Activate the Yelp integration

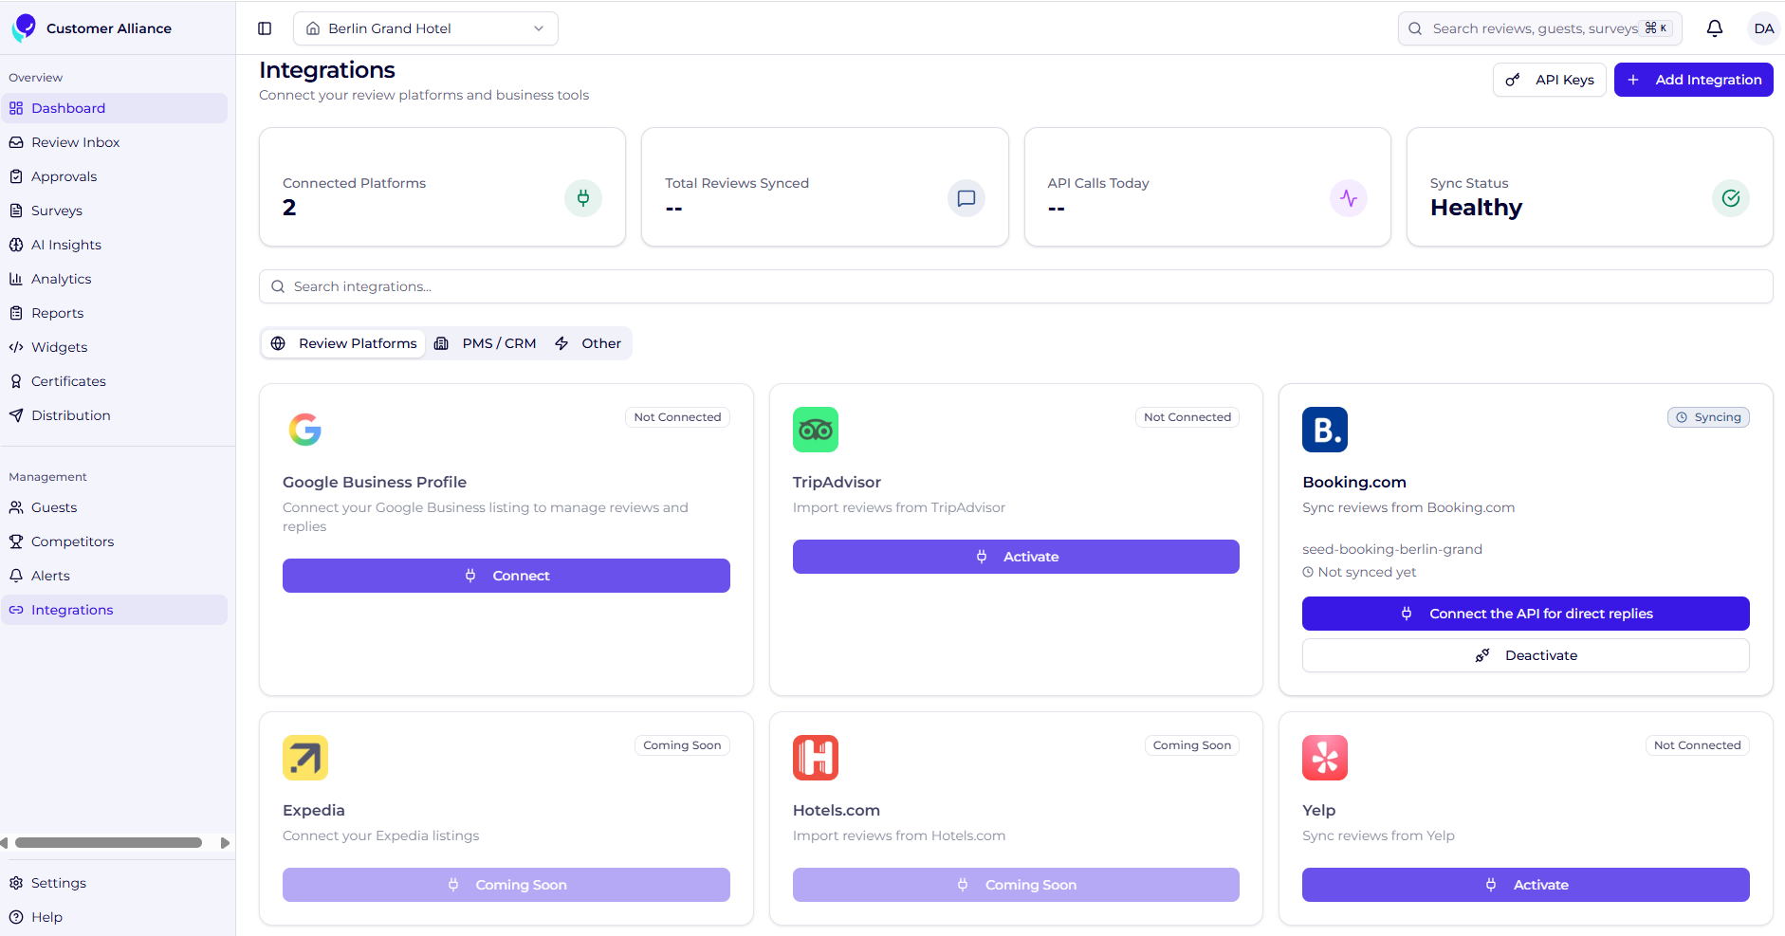[x=1525, y=885]
